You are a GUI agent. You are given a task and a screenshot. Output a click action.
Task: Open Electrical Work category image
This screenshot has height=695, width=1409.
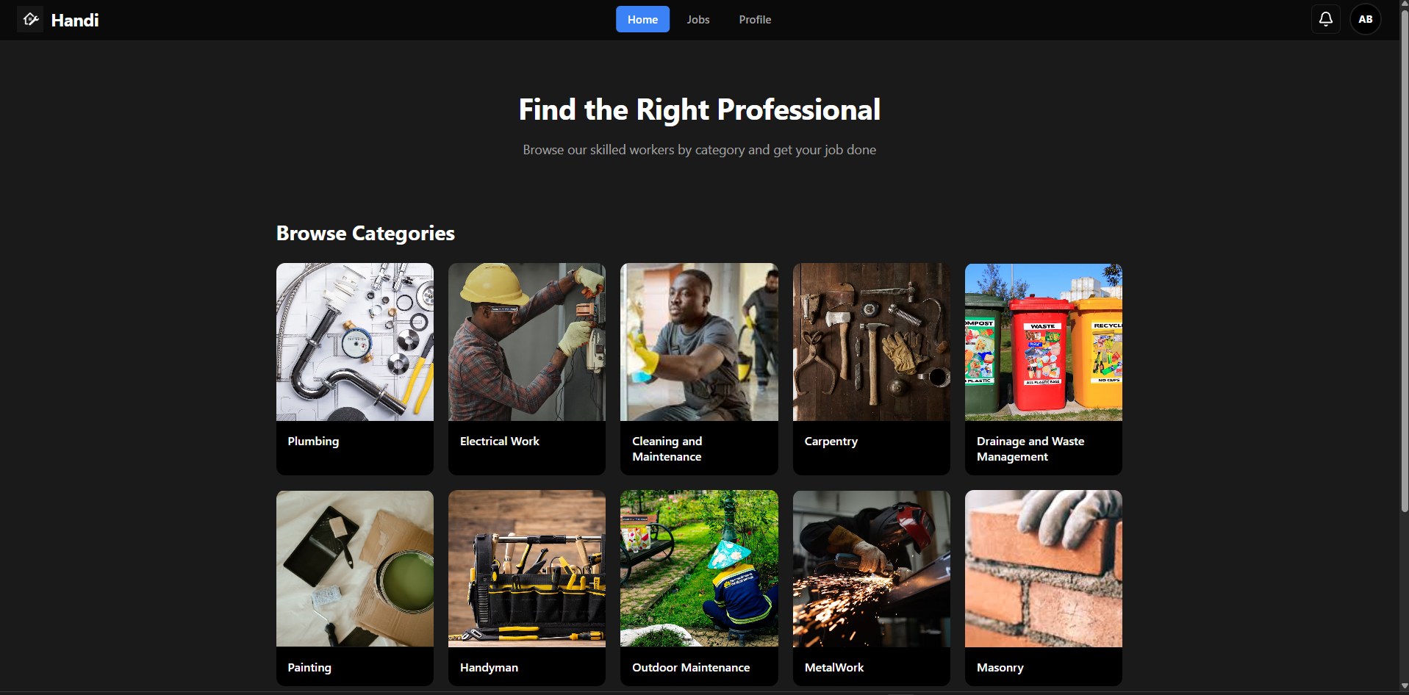tap(526, 342)
